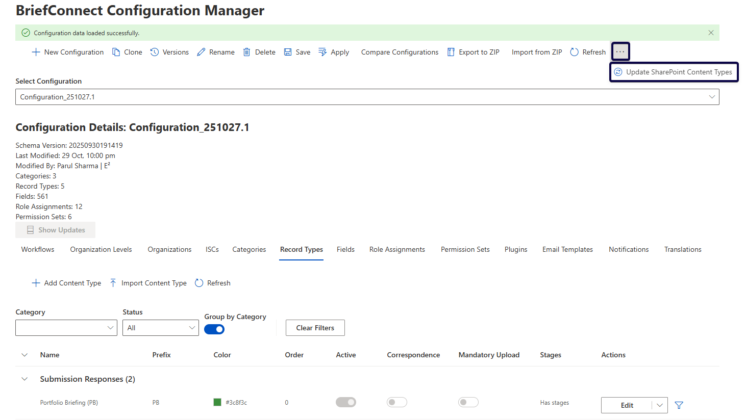The height and width of the screenshot is (420, 746).
Task: Toggle Mandatory Upload for Portfolio Briefing
Action: point(468,402)
